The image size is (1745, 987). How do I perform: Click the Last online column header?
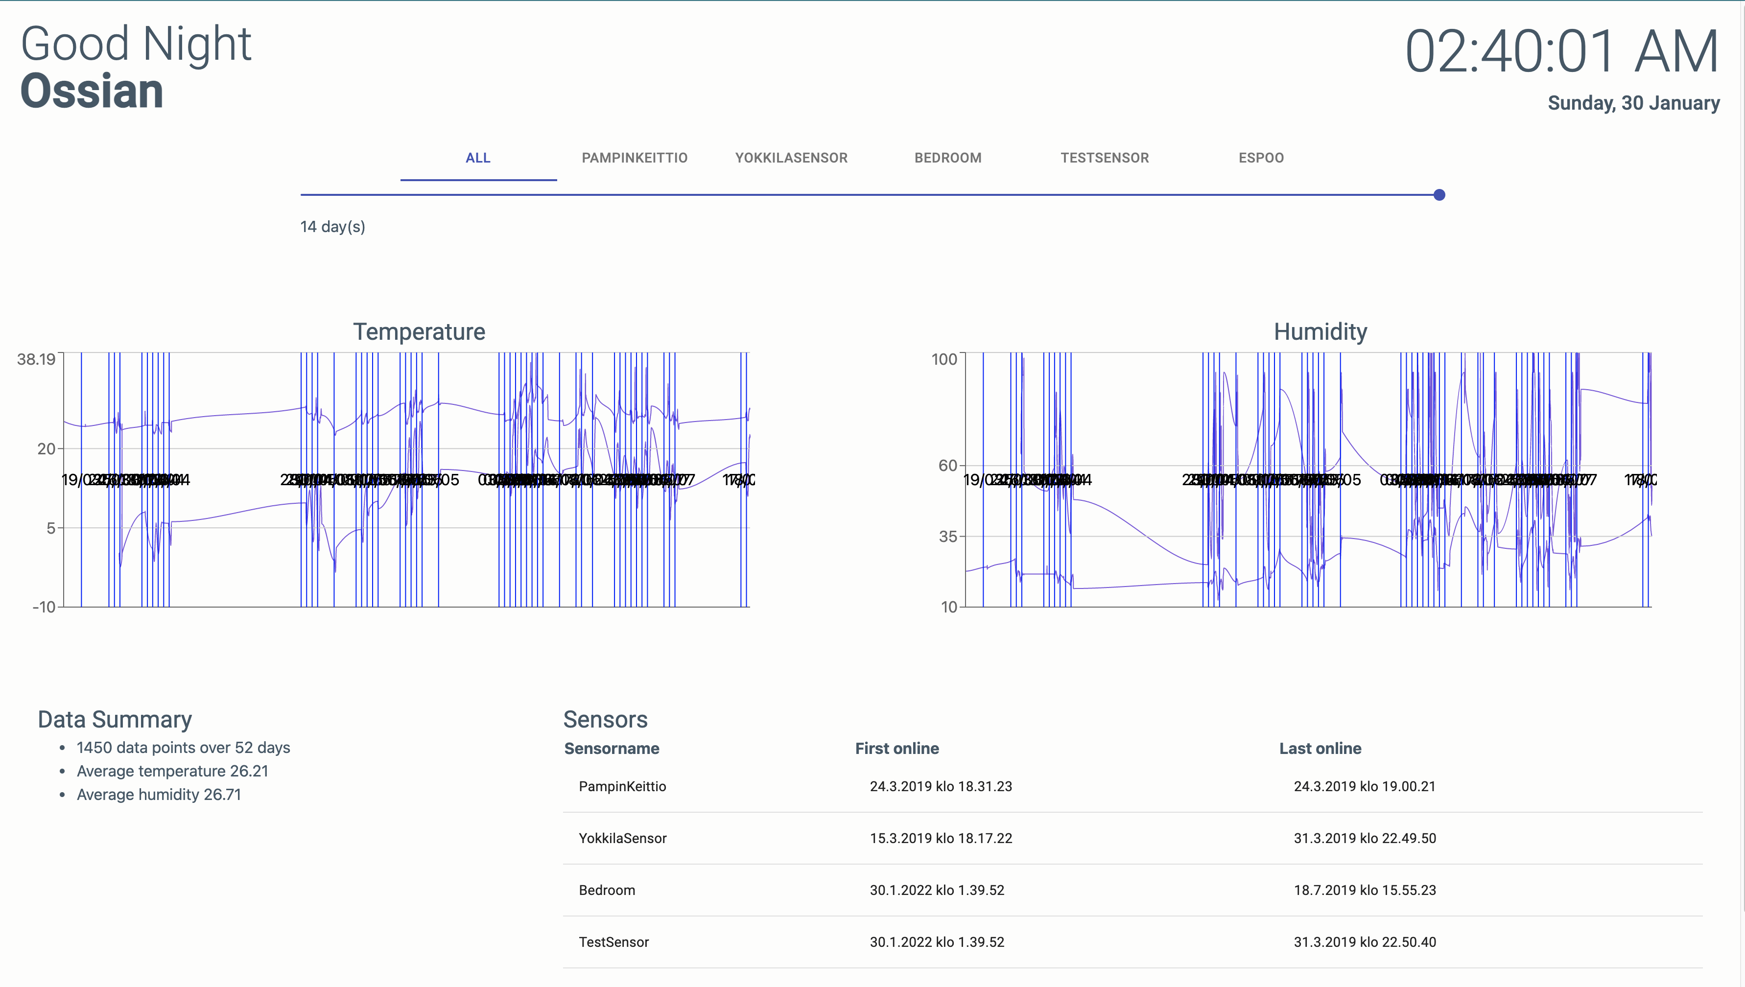coord(1320,749)
